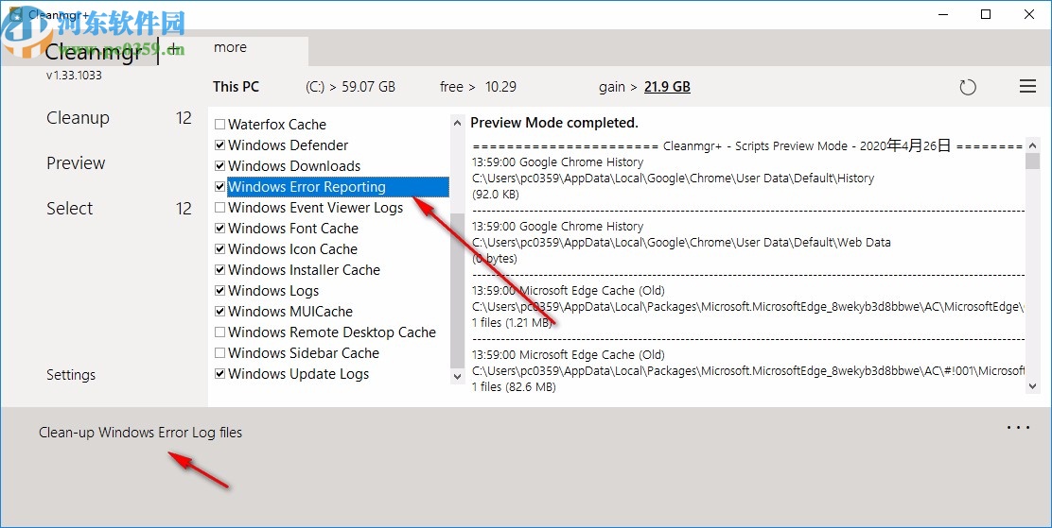This screenshot has width=1052, height=528.
Task: Click scroll-up arrow of preview log
Action: [x=1033, y=145]
